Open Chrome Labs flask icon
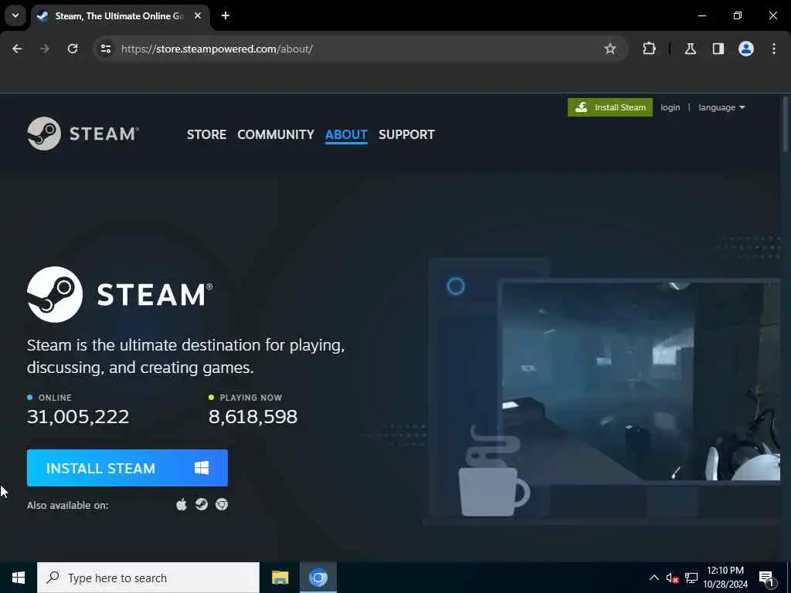 click(691, 49)
